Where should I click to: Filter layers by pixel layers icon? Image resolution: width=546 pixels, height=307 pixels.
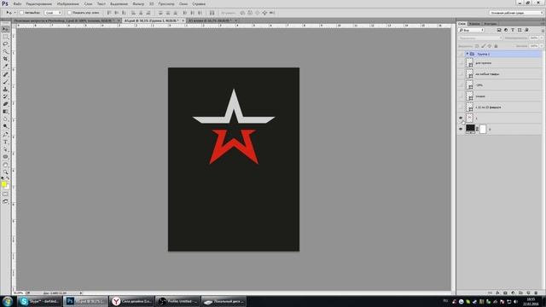[x=499, y=31]
